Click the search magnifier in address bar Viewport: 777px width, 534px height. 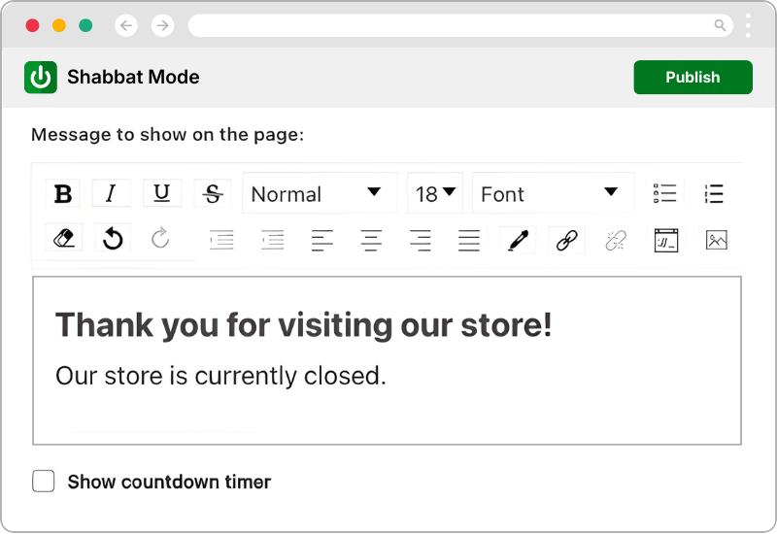point(720,25)
